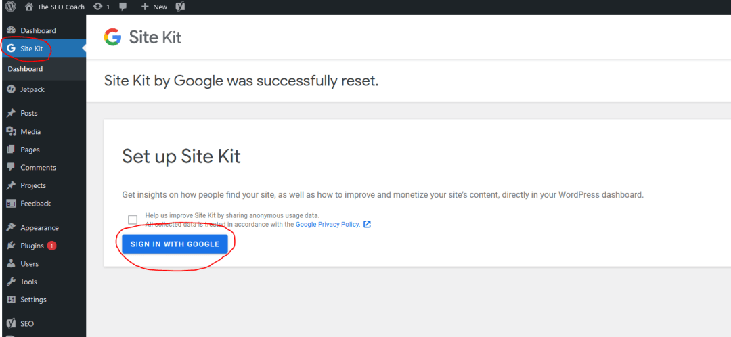Click the Feedback form icon
Image resolution: width=731 pixels, height=337 pixels.
(x=12, y=204)
